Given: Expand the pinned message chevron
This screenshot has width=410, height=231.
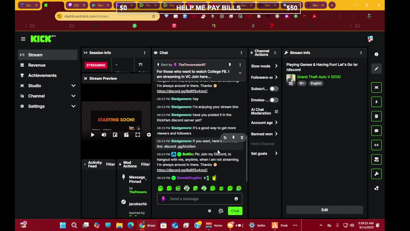Looking at the screenshot, I should [240, 73].
